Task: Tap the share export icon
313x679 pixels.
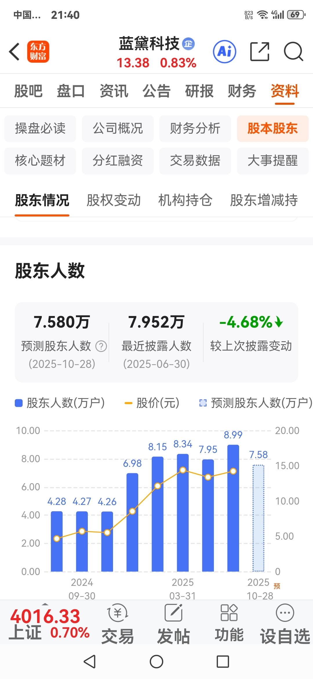Action: point(260,52)
